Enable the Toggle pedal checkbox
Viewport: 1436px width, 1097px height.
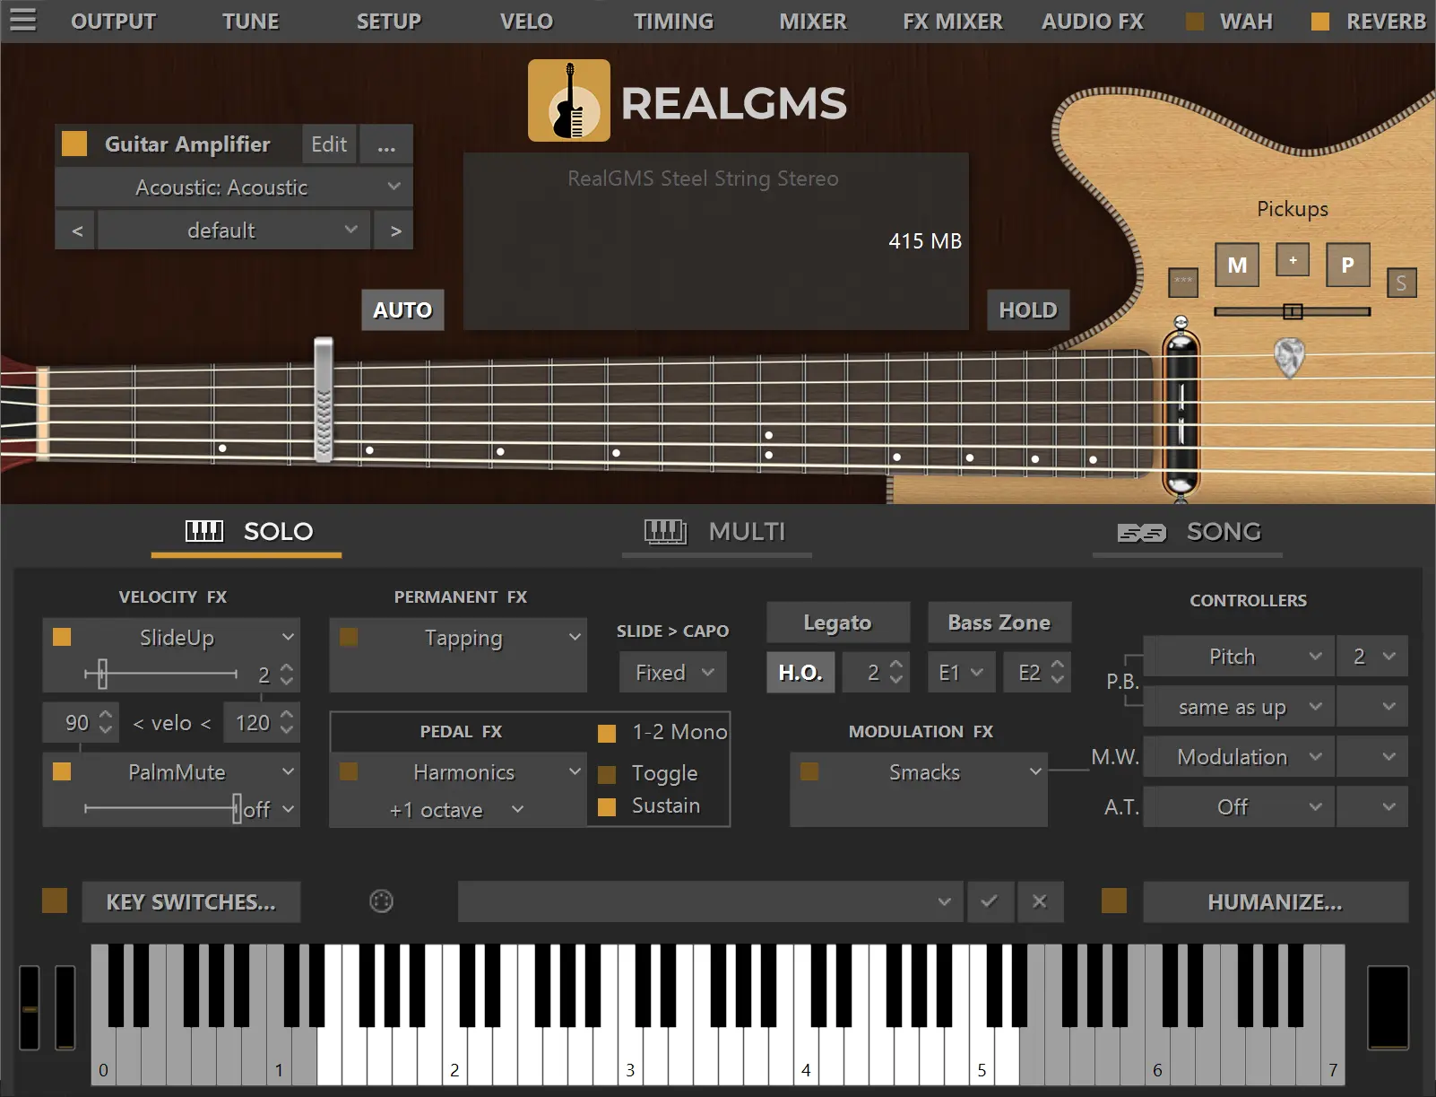point(607,774)
